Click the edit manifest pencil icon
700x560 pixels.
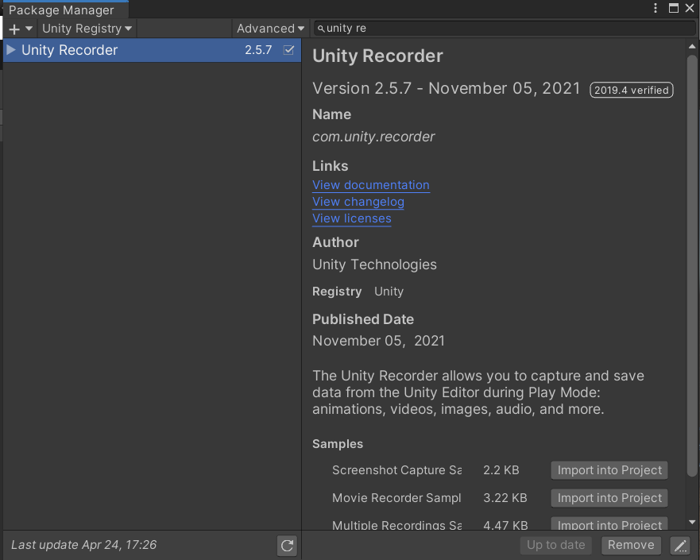(680, 545)
